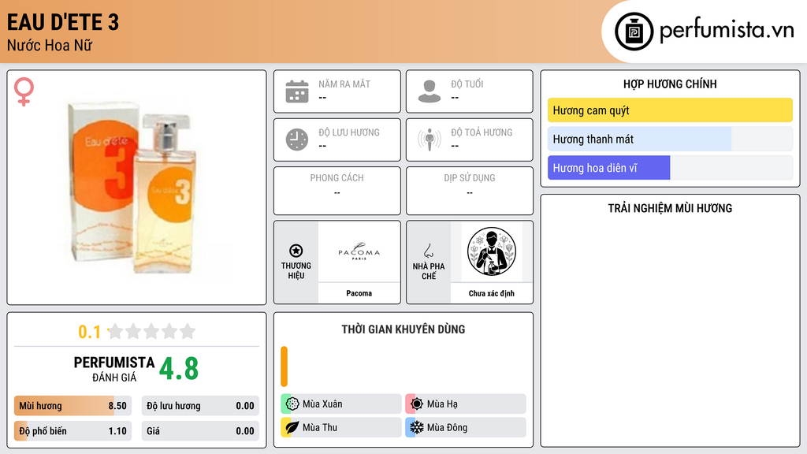Click the person icon for Độ tuổi
Image resolution: width=807 pixels, height=454 pixels.
[430, 91]
